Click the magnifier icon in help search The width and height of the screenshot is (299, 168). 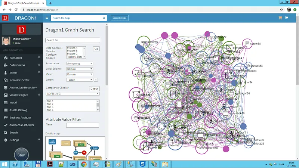tap(104, 18)
